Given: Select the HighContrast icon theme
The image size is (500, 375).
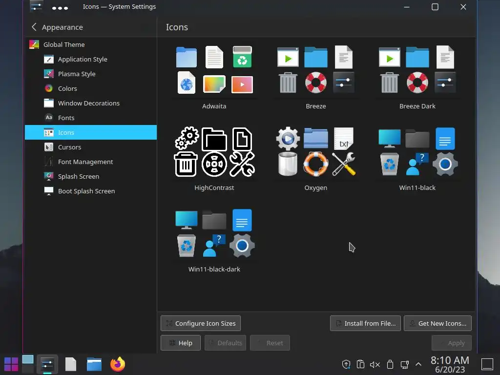Looking at the screenshot, I should 214,159.
